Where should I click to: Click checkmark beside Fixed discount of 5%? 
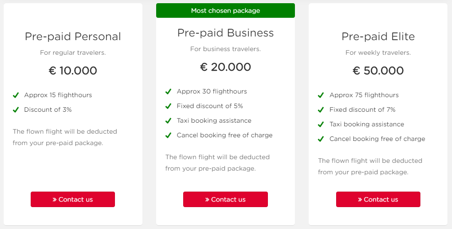pyautogui.click(x=169, y=106)
